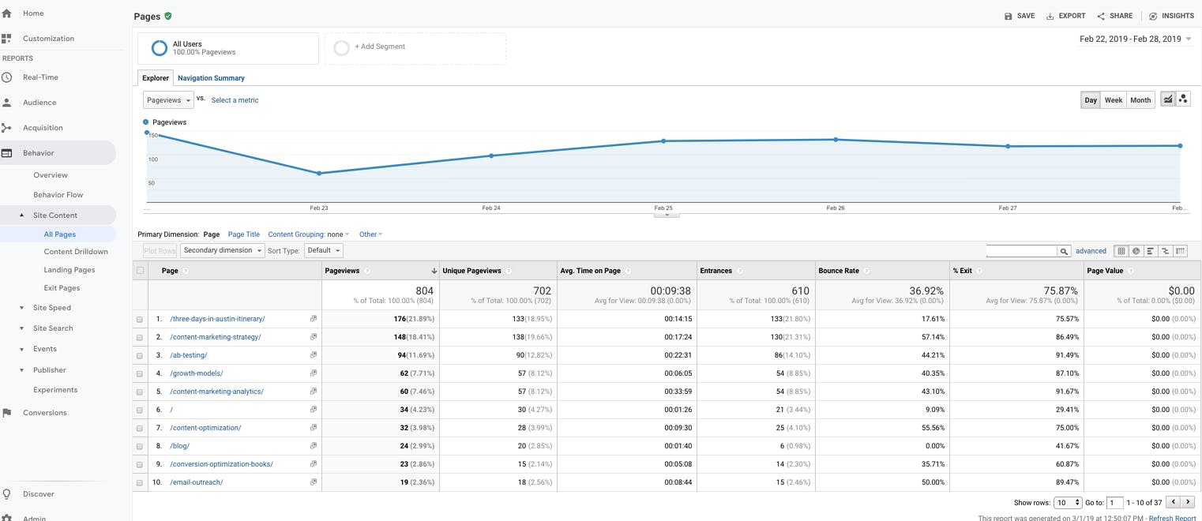Expand the Site Speed section in sidebar

[22, 308]
